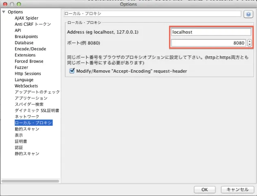This screenshot has height=196, width=257.
Task: Open Forced Browse settings
Action: point(29,61)
